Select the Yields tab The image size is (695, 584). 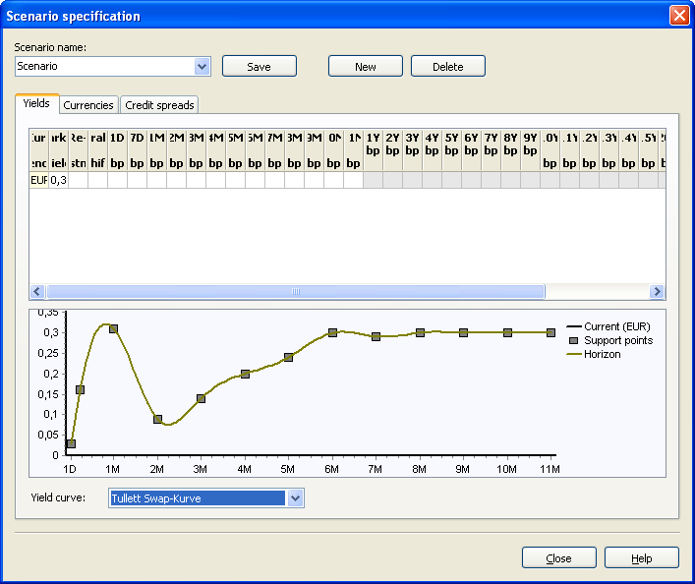[x=36, y=104]
